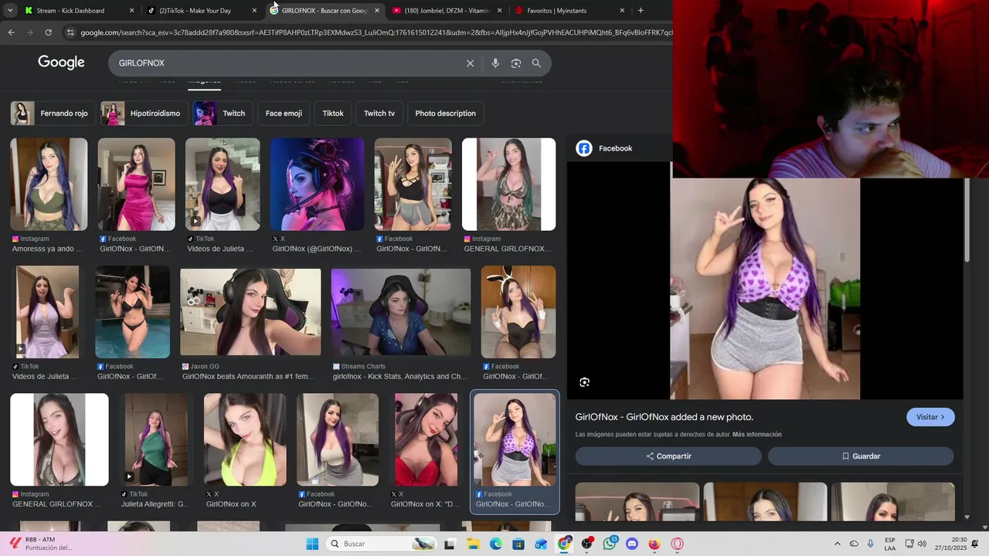
Task: Select the Fernando rojo filter chip
Action: tap(53, 114)
